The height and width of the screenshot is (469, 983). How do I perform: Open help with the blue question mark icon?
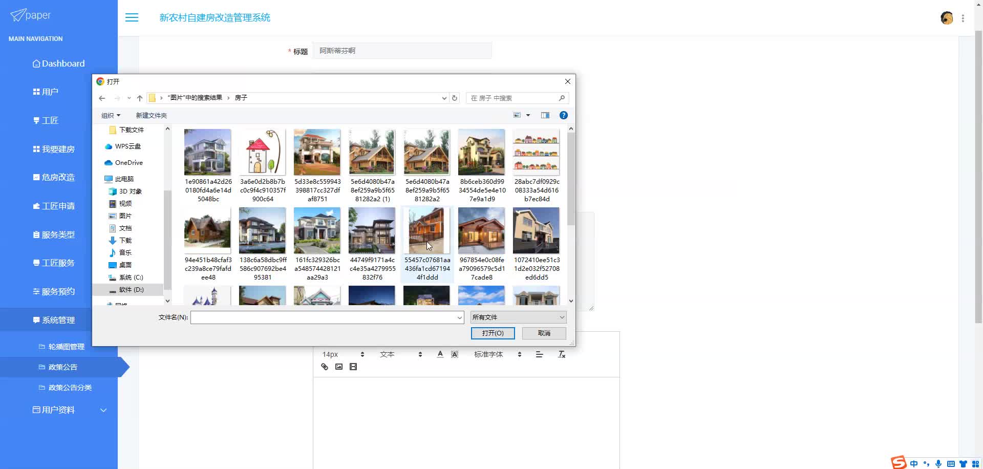pos(564,115)
